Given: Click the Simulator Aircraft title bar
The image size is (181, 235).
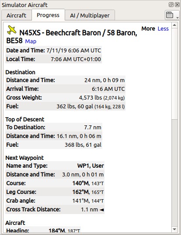Looking at the screenshot, I should click(84, 5).
